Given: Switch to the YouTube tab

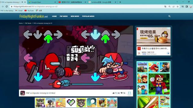Looking at the screenshot, I should coord(72,2).
